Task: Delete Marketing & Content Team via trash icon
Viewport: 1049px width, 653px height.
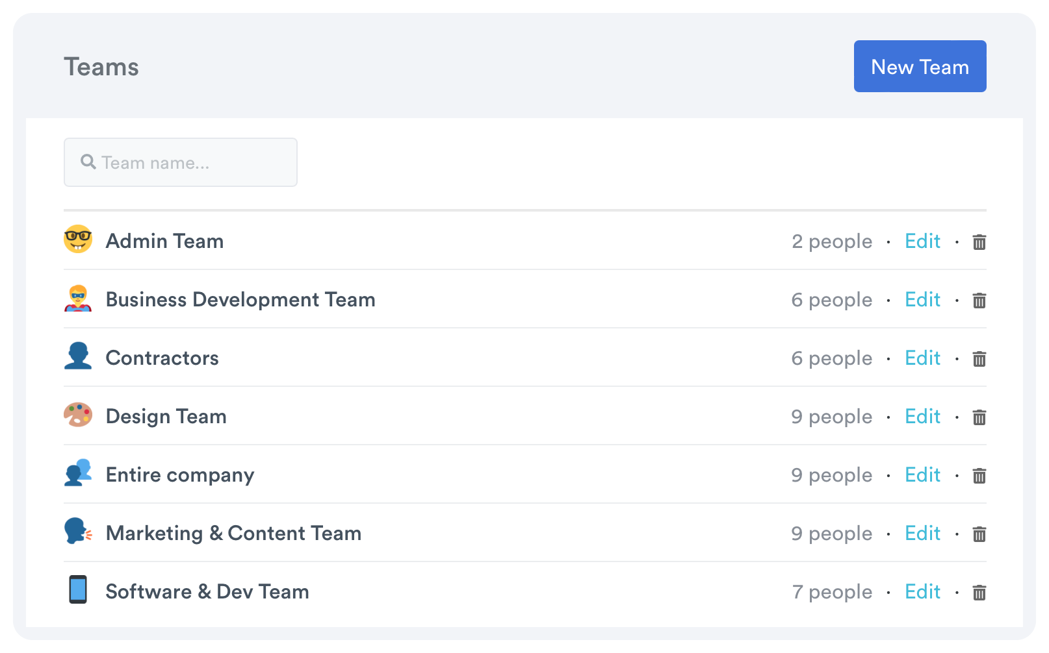Action: click(x=979, y=534)
